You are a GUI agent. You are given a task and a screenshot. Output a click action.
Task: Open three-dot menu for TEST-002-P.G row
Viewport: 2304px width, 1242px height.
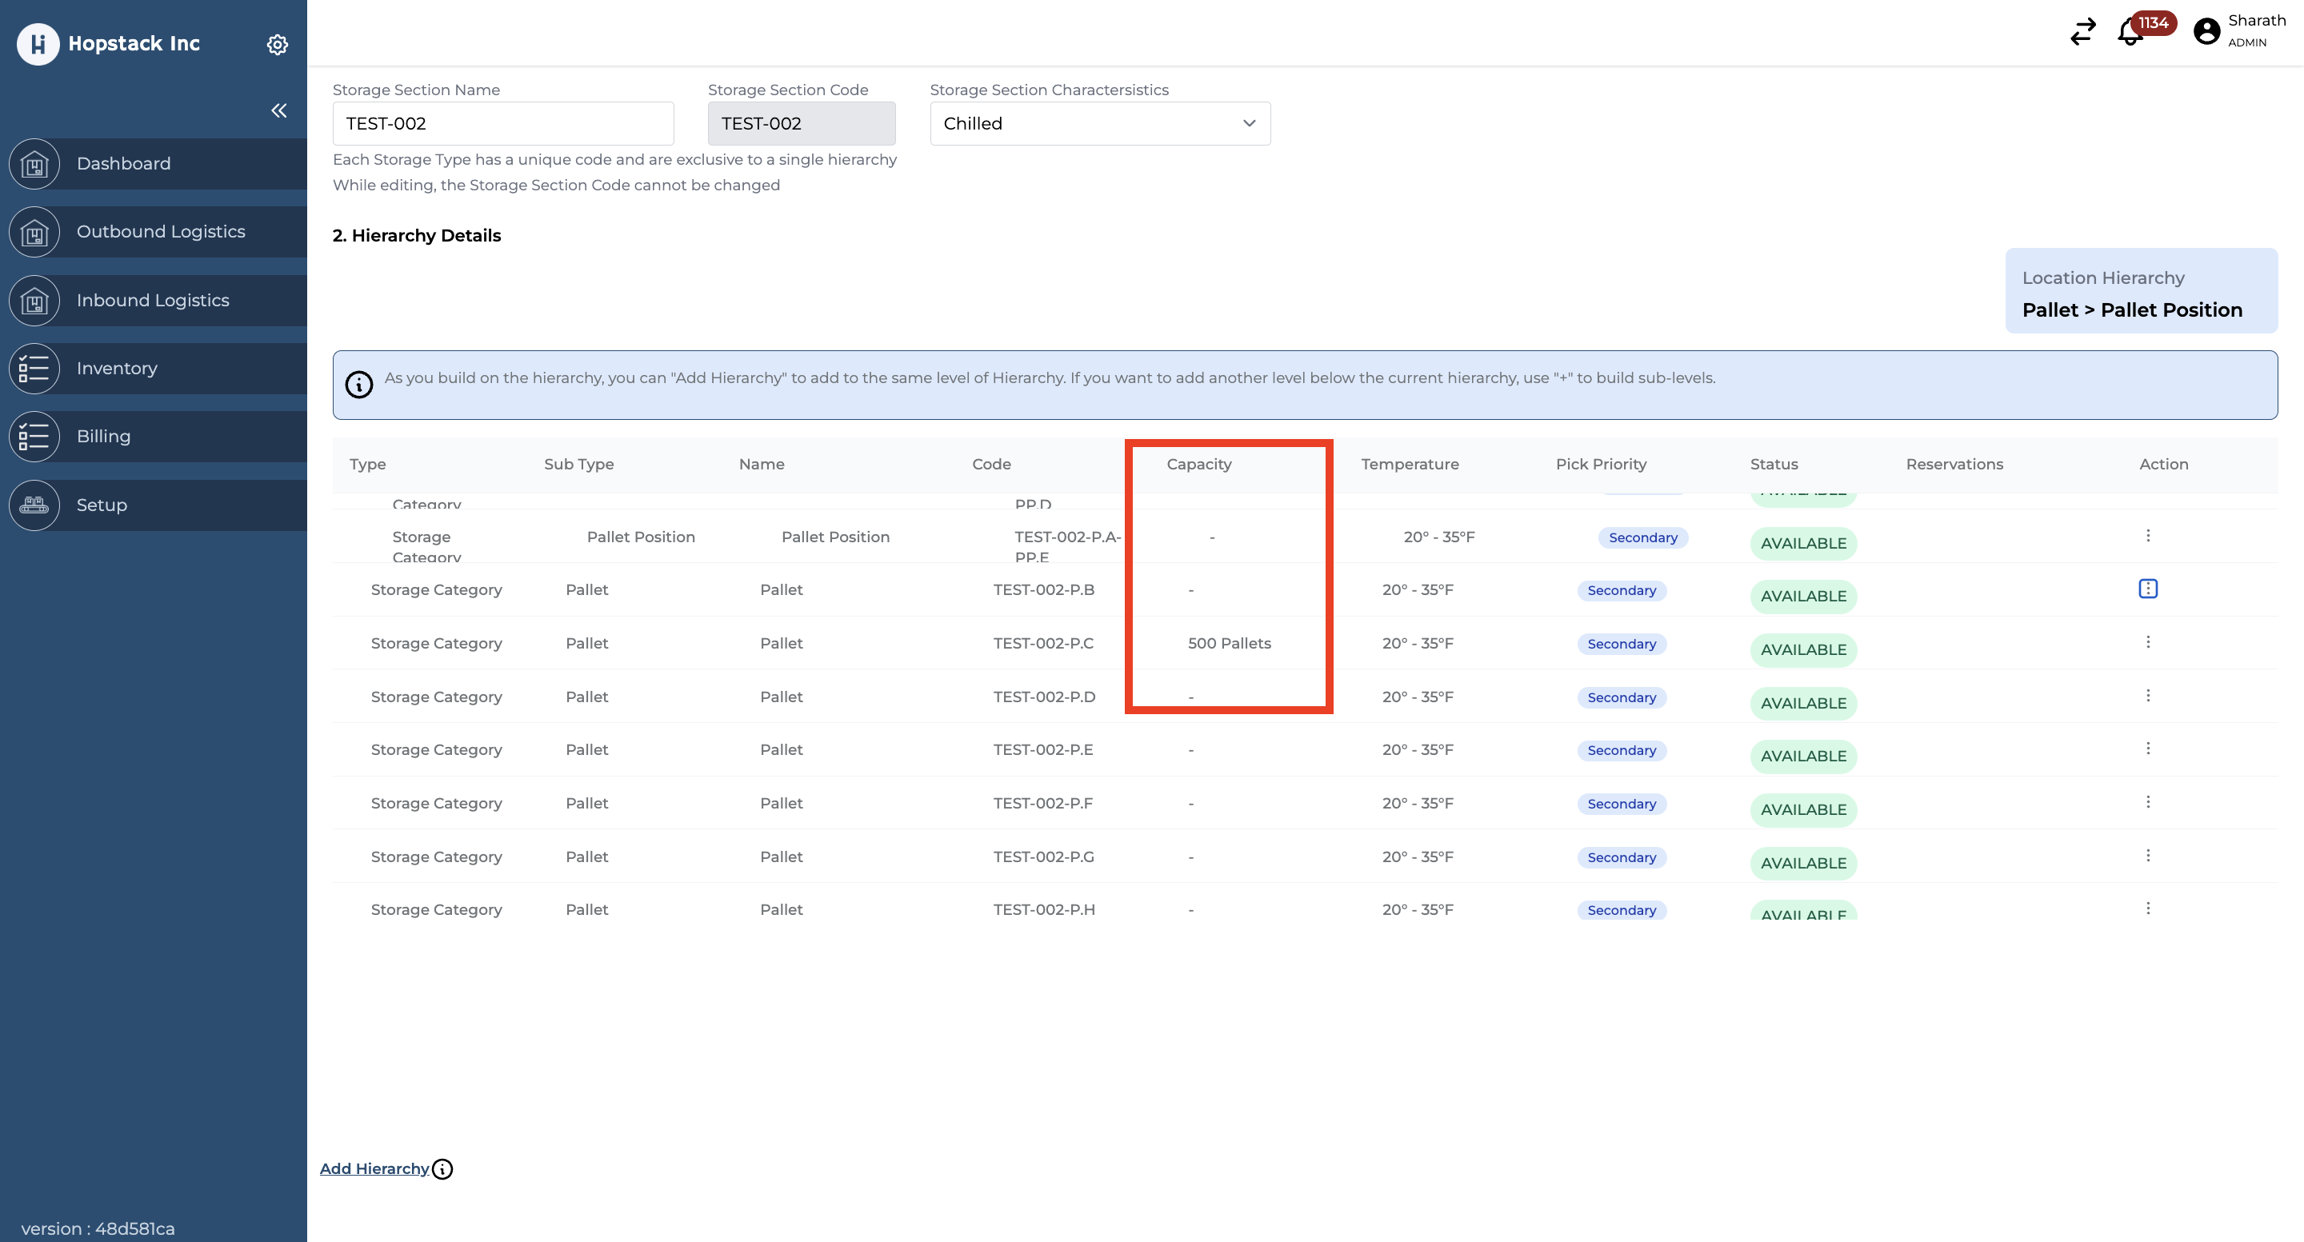2147,856
